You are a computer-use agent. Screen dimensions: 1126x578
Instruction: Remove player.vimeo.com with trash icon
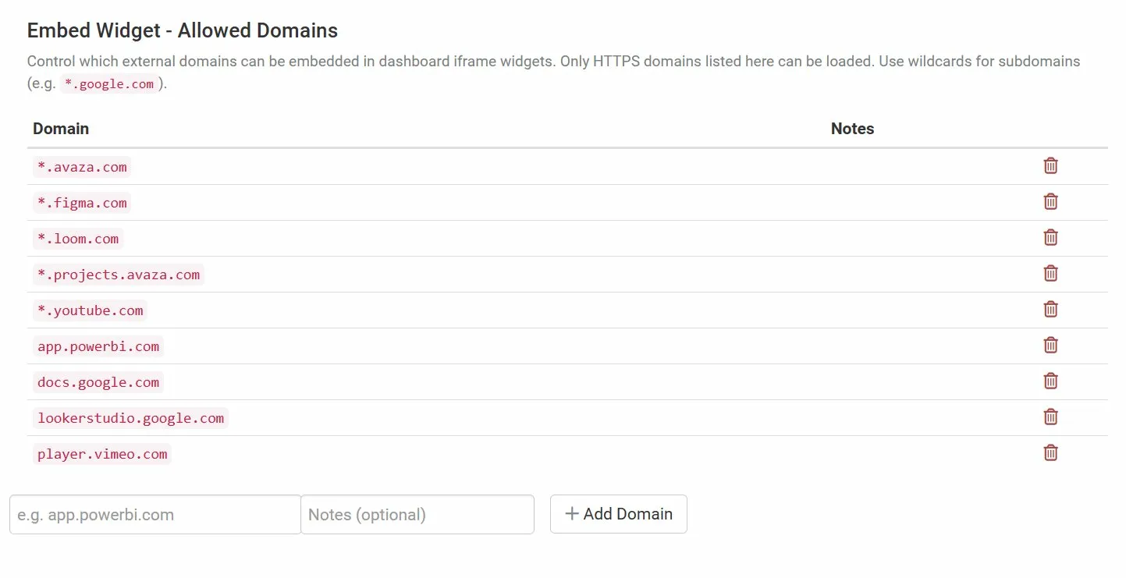(1050, 452)
